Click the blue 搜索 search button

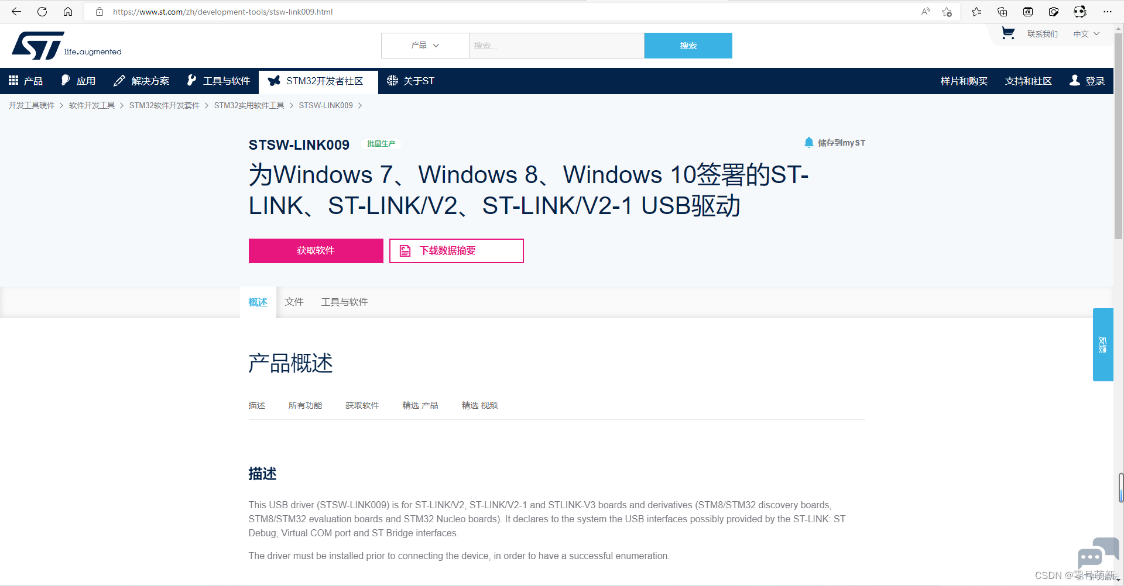point(688,46)
